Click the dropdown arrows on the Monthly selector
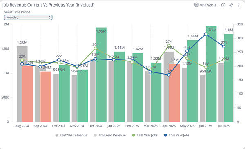 50,17
